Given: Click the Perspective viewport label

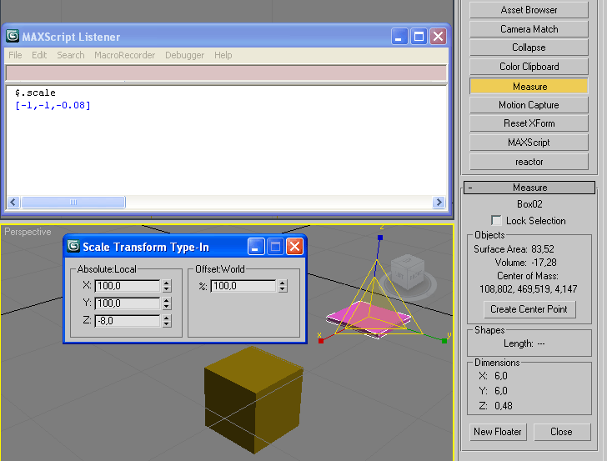Looking at the screenshot, I should tap(28, 232).
